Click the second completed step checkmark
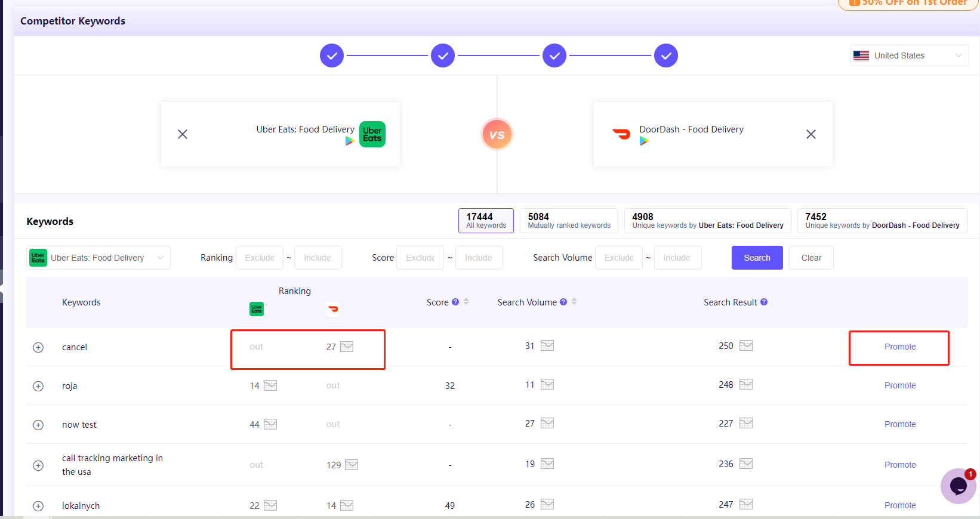980x519 pixels. pyautogui.click(x=443, y=55)
